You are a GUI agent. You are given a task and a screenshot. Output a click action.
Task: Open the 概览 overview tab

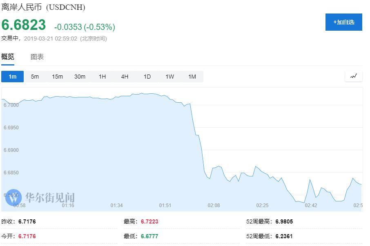click(x=8, y=57)
